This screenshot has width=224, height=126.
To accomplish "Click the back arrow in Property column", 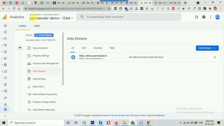I will [20, 48].
